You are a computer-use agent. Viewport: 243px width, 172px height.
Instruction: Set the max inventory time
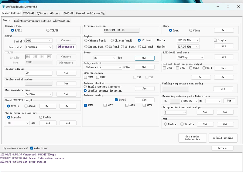(66, 94)
